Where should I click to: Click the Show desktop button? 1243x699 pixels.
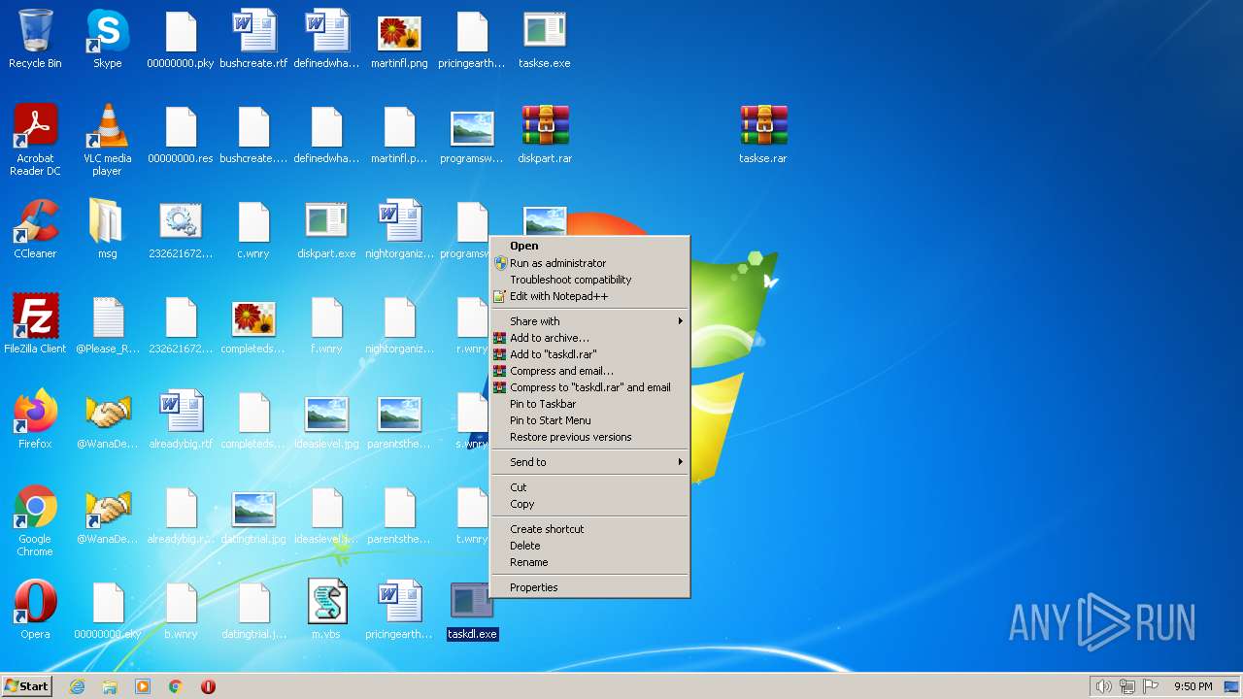[x=1231, y=686]
